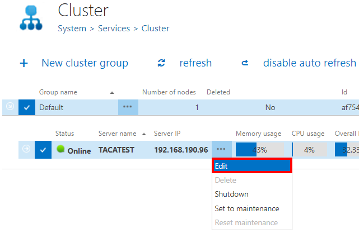Click the disable auto refresh link
Image resolution: width=359 pixels, height=233 pixels.
pos(309,63)
